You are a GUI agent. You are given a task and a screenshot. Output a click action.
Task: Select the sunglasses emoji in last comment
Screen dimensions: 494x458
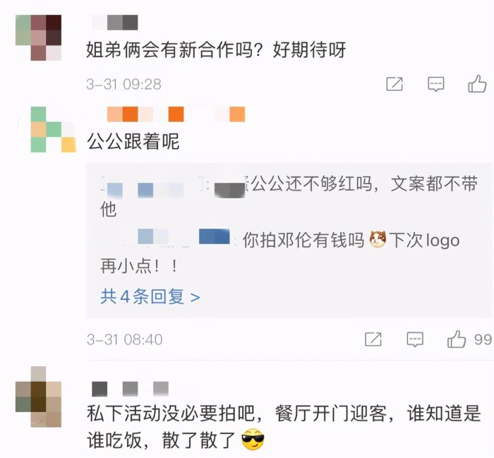point(253,440)
